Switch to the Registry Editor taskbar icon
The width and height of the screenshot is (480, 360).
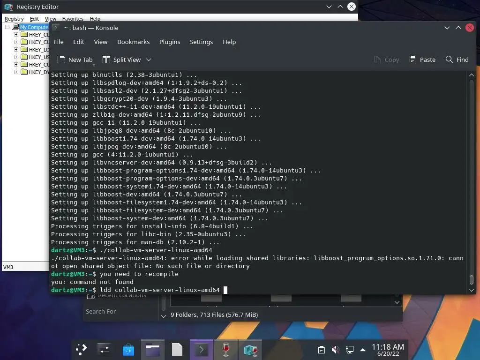pos(250,349)
